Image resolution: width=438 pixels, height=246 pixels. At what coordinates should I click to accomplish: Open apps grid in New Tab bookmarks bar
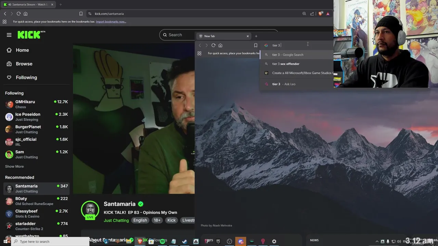pos(199,53)
